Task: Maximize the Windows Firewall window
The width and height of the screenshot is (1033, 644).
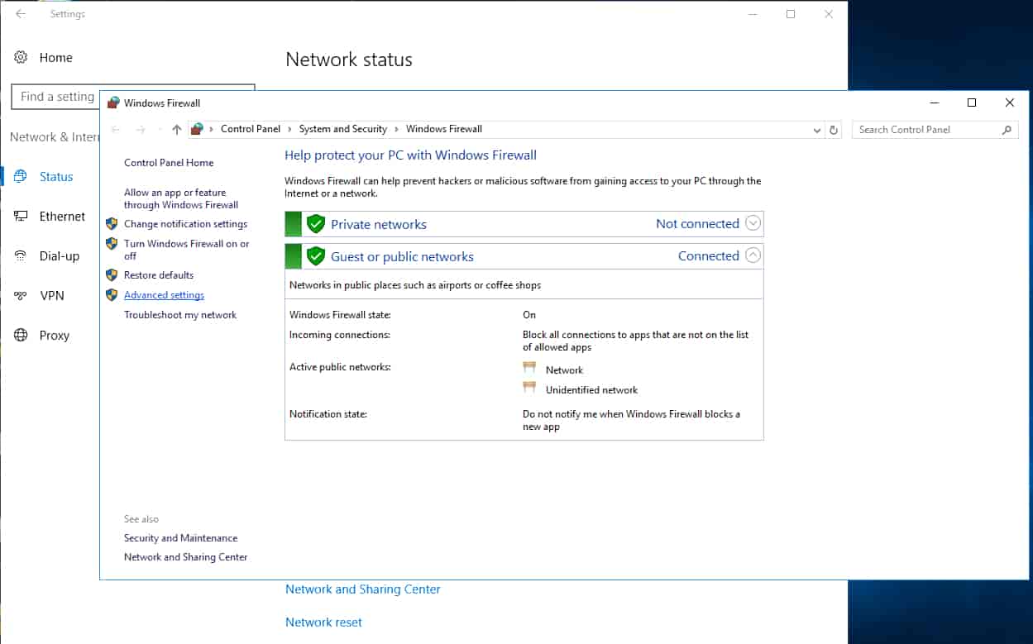Action: [972, 103]
